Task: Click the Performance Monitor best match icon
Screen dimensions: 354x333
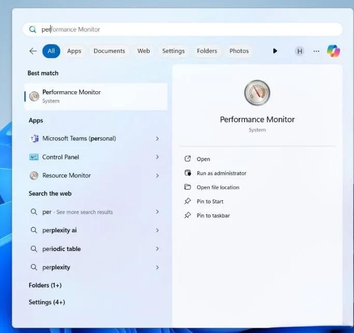Action: pos(34,96)
